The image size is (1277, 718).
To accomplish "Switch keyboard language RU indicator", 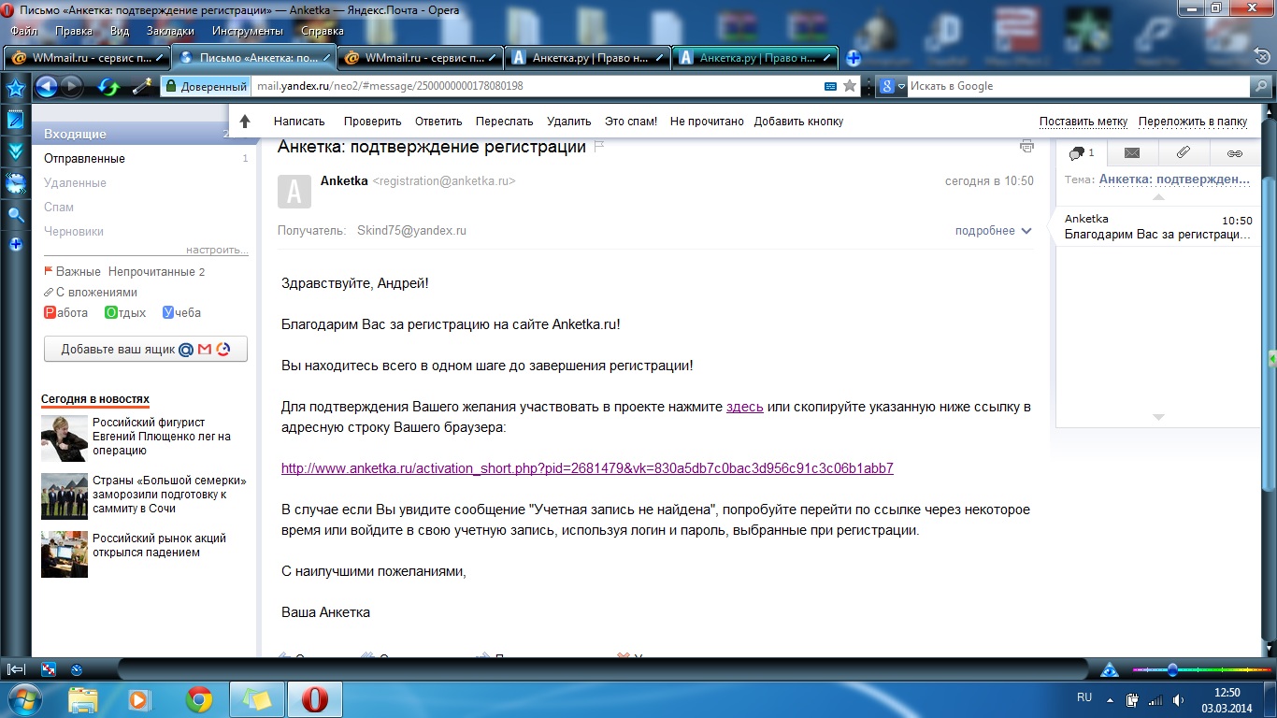I will 1084,697.
